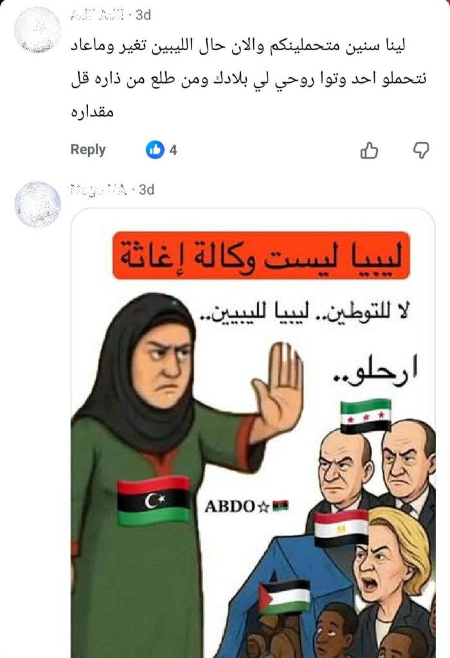This screenshot has width=450, height=658.
Task: Click the second comment's 3d timestamp
Action: 147,190
